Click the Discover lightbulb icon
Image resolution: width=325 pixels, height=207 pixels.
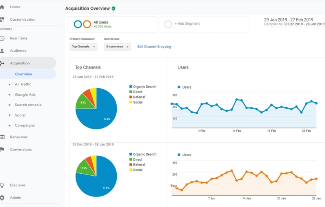click(2, 185)
